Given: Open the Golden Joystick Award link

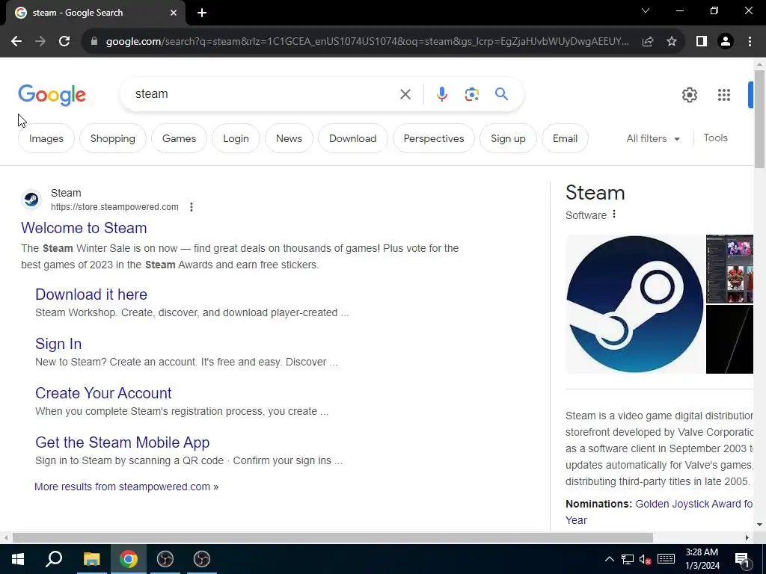Looking at the screenshot, I should 693,504.
